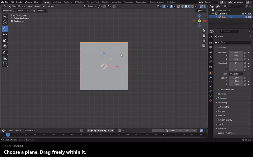Activate the Rotate tool
The height and width of the screenshot is (157, 253).
tap(5, 35)
